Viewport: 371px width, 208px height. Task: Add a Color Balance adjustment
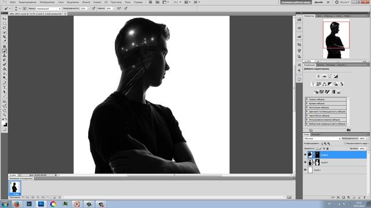click(325, 84)
